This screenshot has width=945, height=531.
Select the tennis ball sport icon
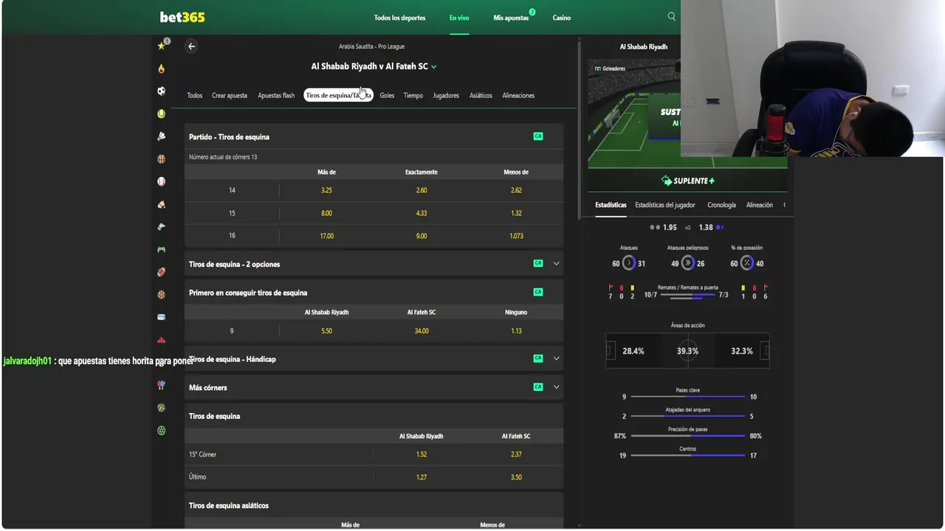click(161, 114)
